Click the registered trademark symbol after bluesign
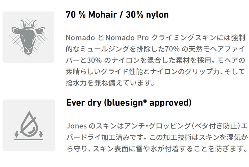The width and height of the screenshot is (249, 167). pyautogui.click(x=145, y=101)
